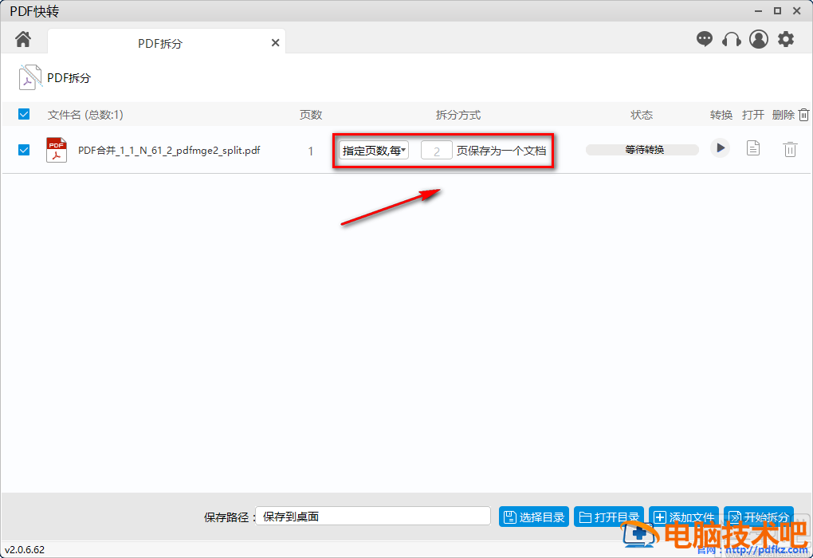Toggle select-all checkbox in header
813x558 pixels.
[24, 114]
